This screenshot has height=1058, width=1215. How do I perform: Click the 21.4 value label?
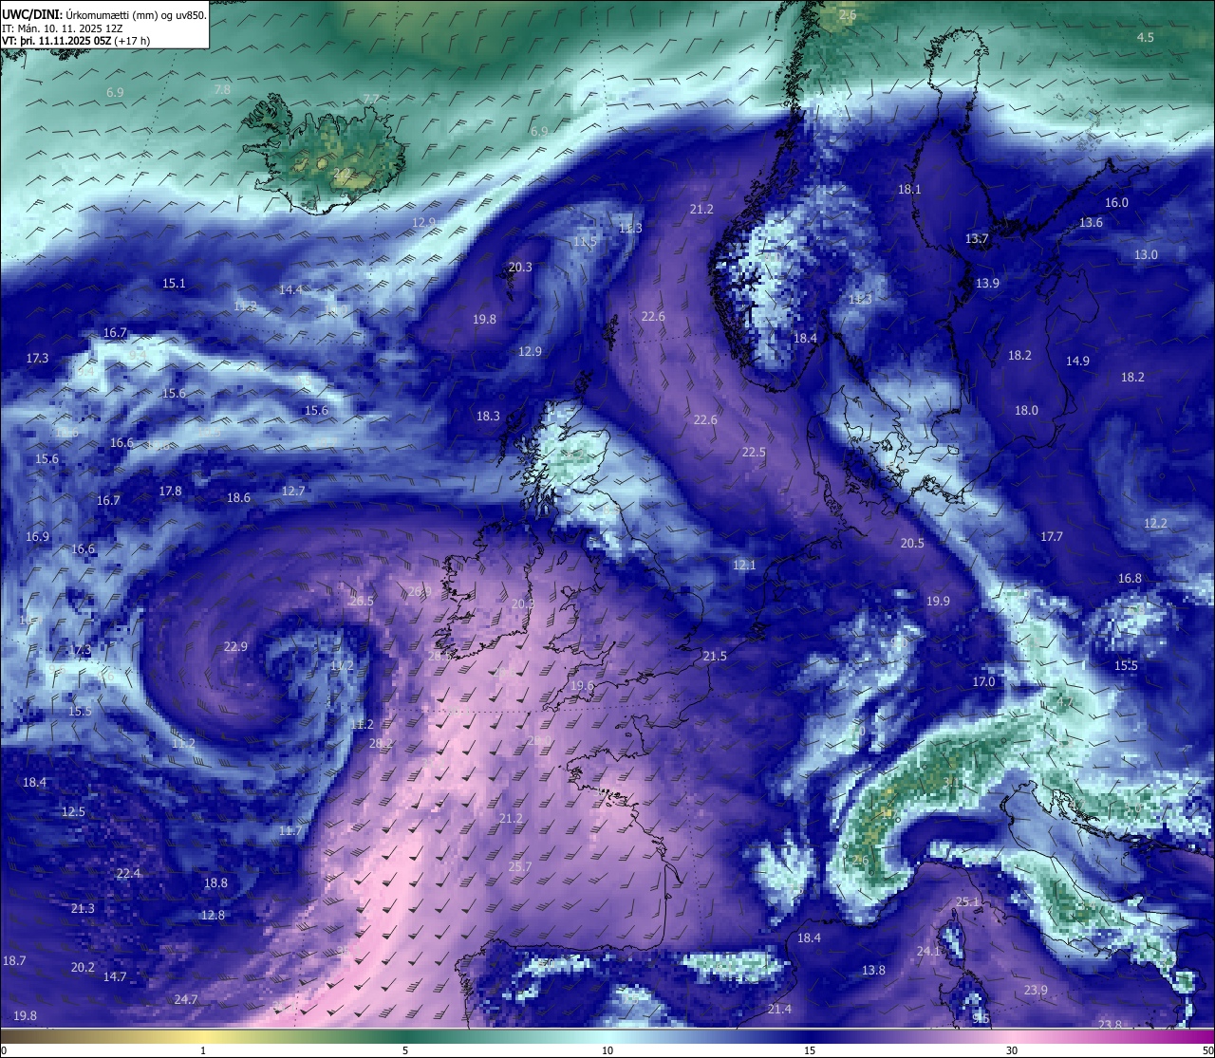pos(779,1009)
